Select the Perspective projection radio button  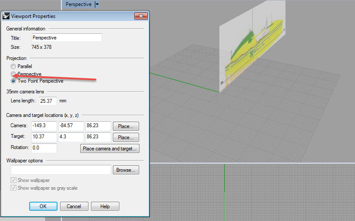coord(14,74)
